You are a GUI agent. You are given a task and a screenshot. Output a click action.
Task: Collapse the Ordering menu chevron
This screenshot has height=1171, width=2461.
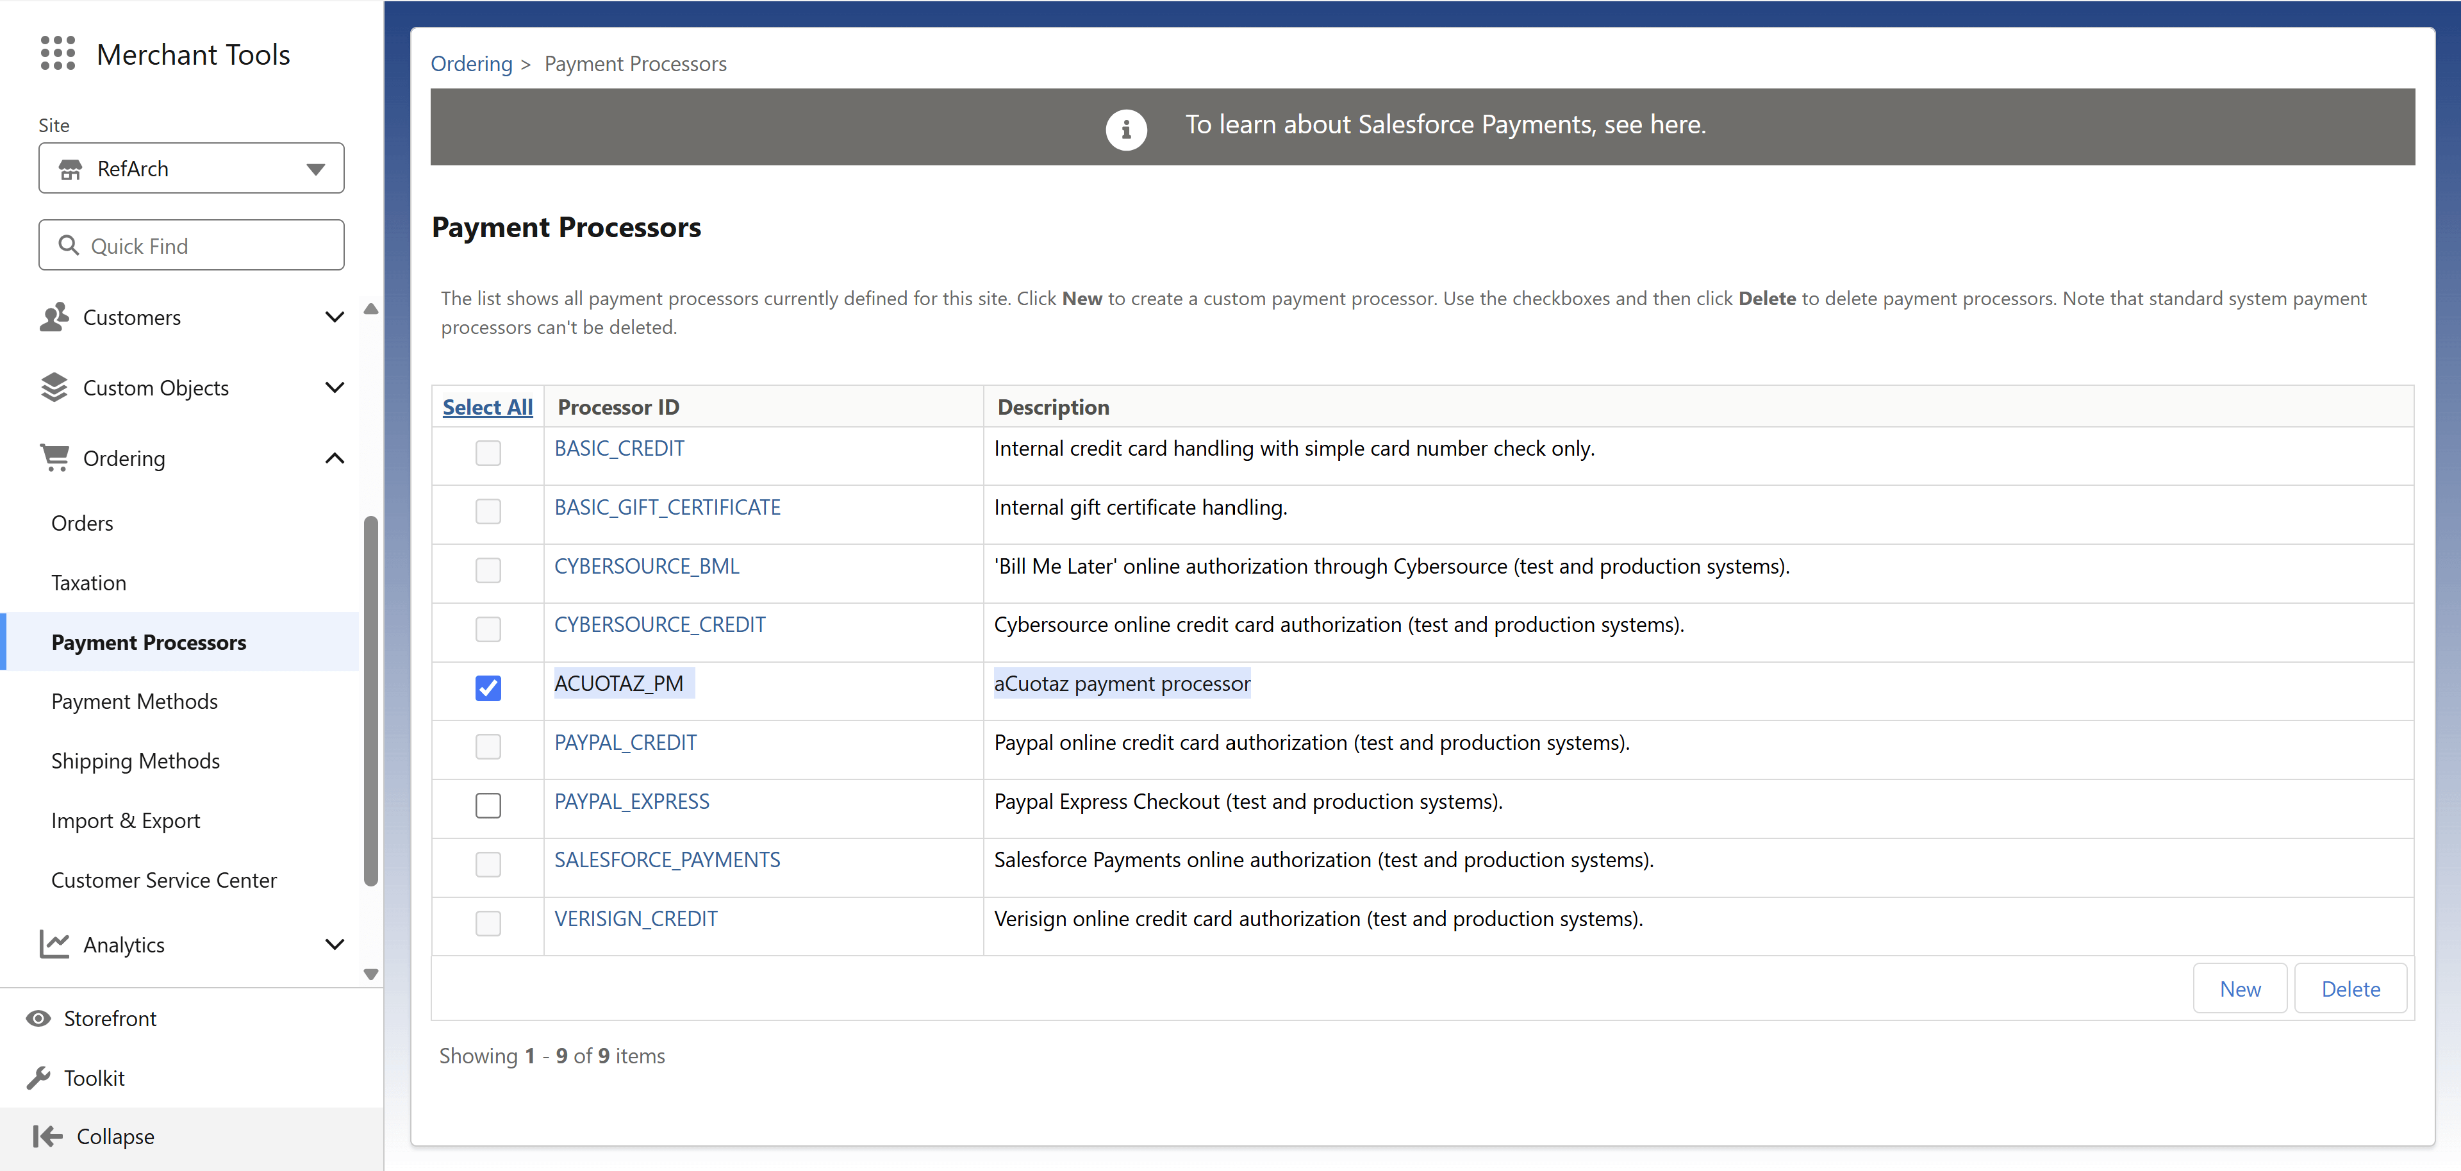[x=335, y=458]
